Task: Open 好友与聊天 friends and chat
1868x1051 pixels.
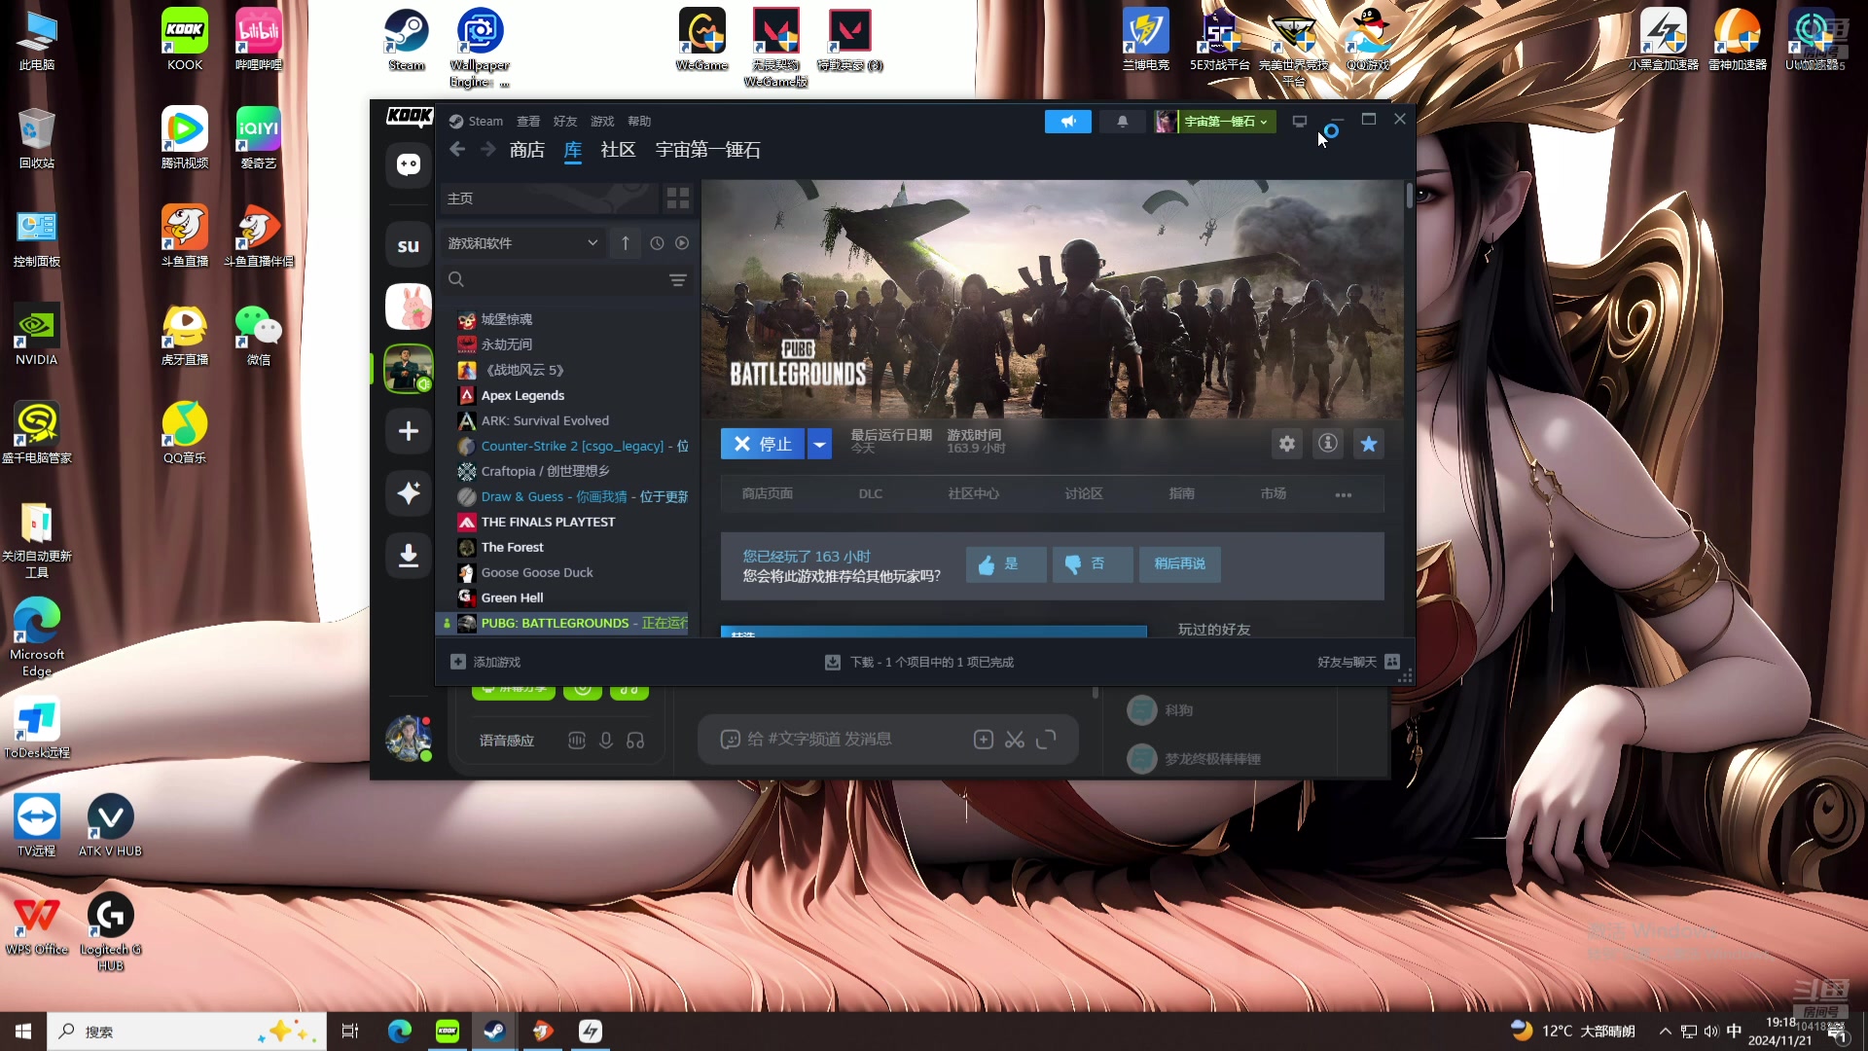Action: tap(1358, 662)
